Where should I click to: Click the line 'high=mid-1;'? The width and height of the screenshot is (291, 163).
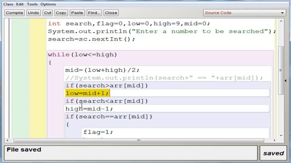[89, 109]
